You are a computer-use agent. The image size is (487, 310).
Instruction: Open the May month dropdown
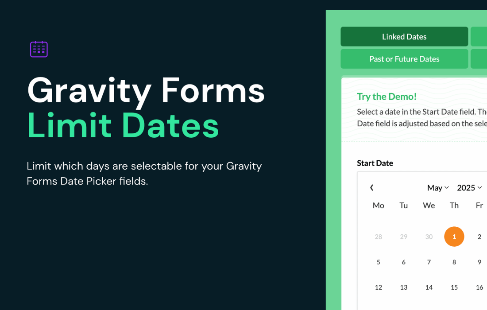[438, 188]
